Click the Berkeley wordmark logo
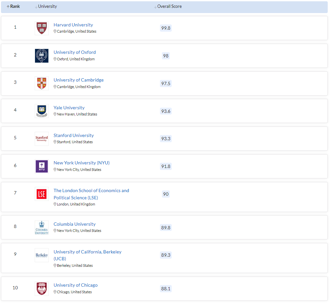The width and height of the screenshot is (330, 303). (42, 255)
